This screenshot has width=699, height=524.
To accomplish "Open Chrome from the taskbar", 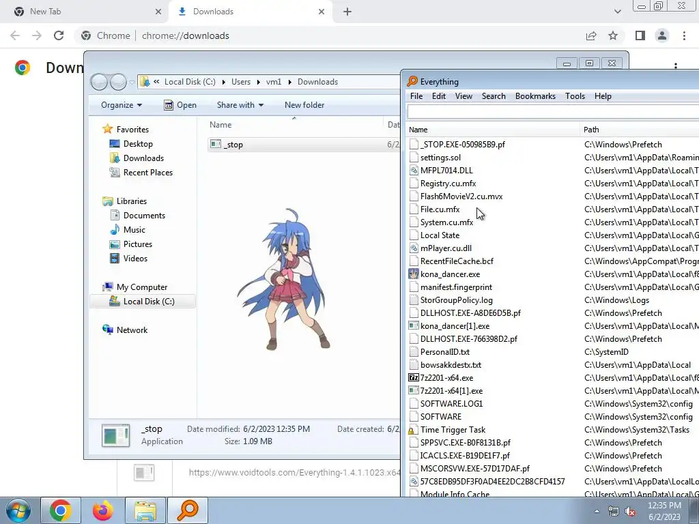I will tap(61, 510).
